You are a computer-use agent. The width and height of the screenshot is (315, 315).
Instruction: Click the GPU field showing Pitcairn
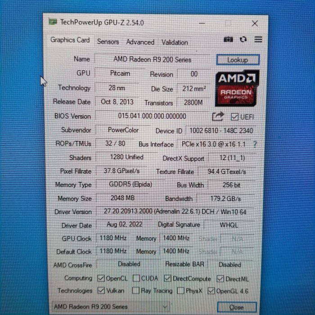click(x=120, y=73)
